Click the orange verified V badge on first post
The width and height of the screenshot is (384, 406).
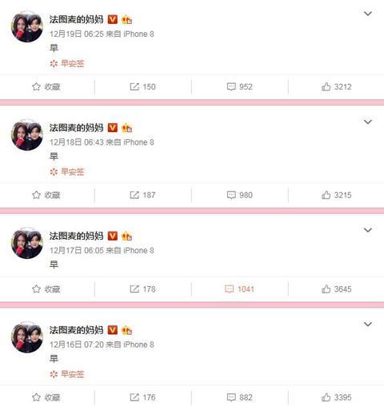coord(113,19)
